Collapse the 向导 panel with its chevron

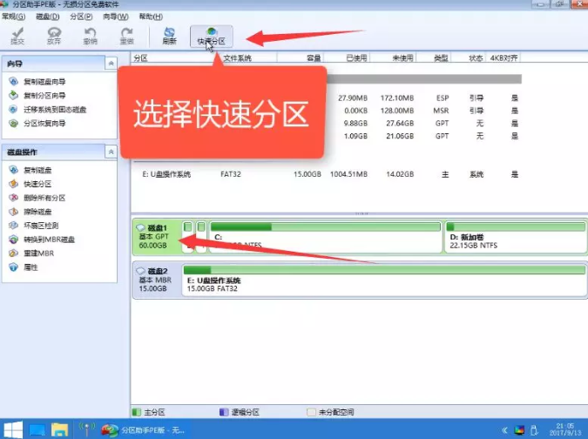111,64
